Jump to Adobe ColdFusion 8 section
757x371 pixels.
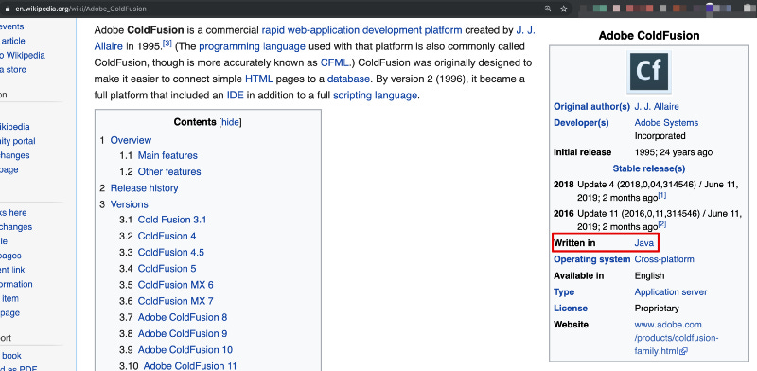pos(183,317)
